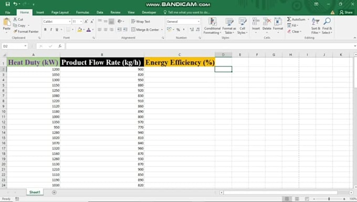Switch to the Insert tab
The height and width of the screenshot is (202, 357).
tap(40, 12)
